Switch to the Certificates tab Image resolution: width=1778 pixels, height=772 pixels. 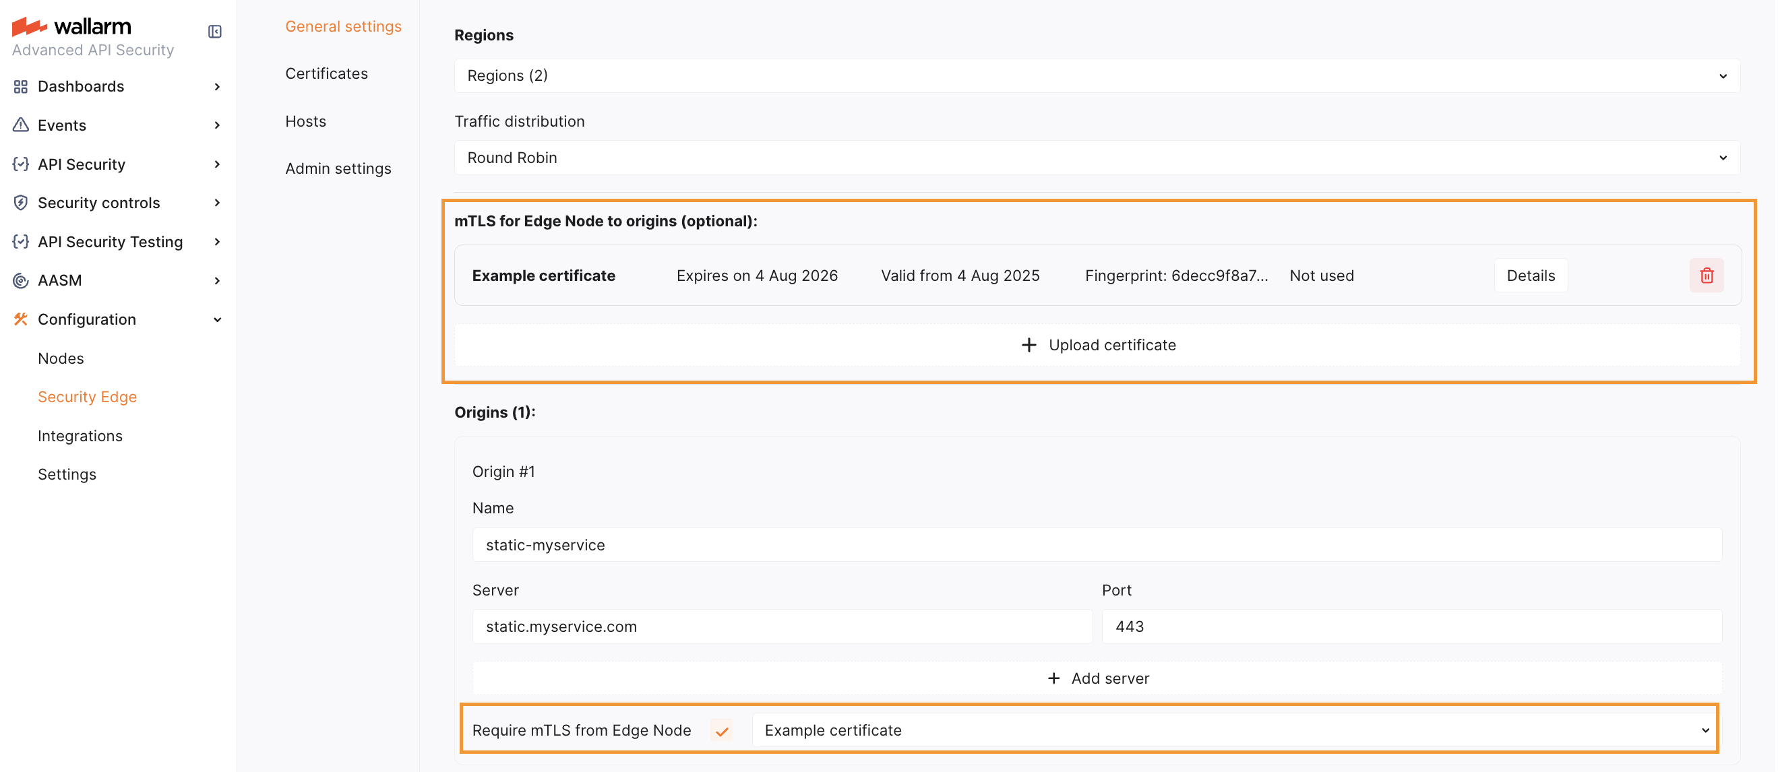pos(326,74)
